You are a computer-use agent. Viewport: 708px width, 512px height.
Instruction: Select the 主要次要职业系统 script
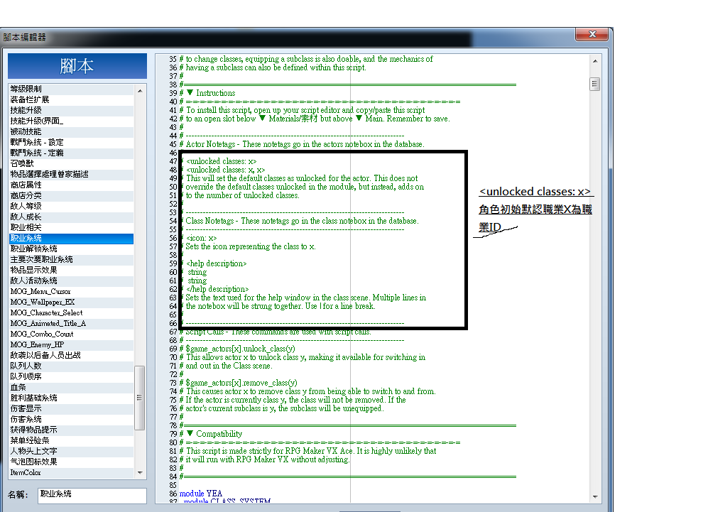click(x=71, y=260)
